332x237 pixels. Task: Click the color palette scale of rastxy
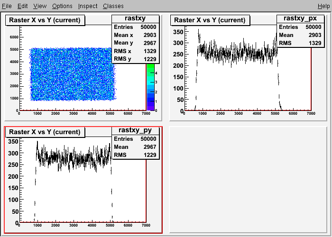click(x=150, y=87)
